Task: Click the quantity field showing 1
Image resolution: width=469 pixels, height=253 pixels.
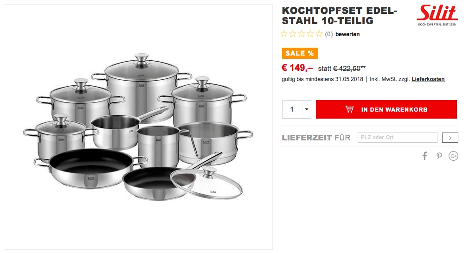Action: pos(292,109)
